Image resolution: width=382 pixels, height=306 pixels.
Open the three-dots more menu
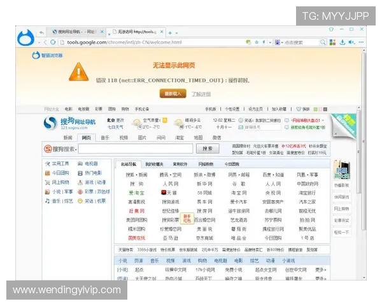point(361,42)
